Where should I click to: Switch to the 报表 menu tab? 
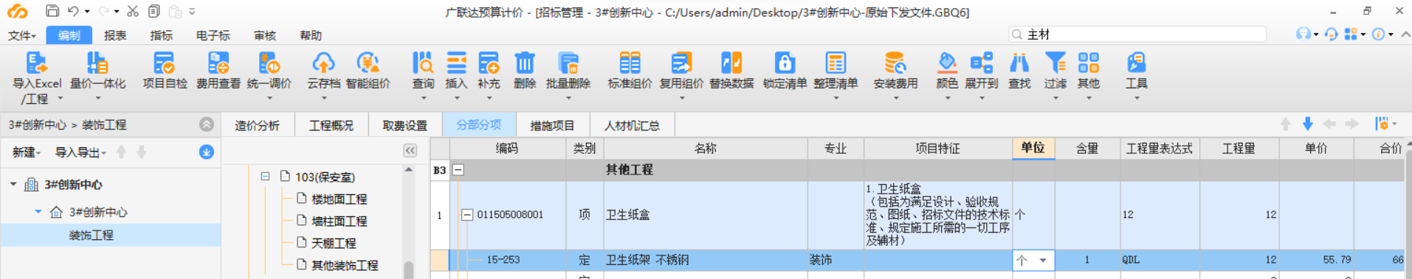[115, 35]
